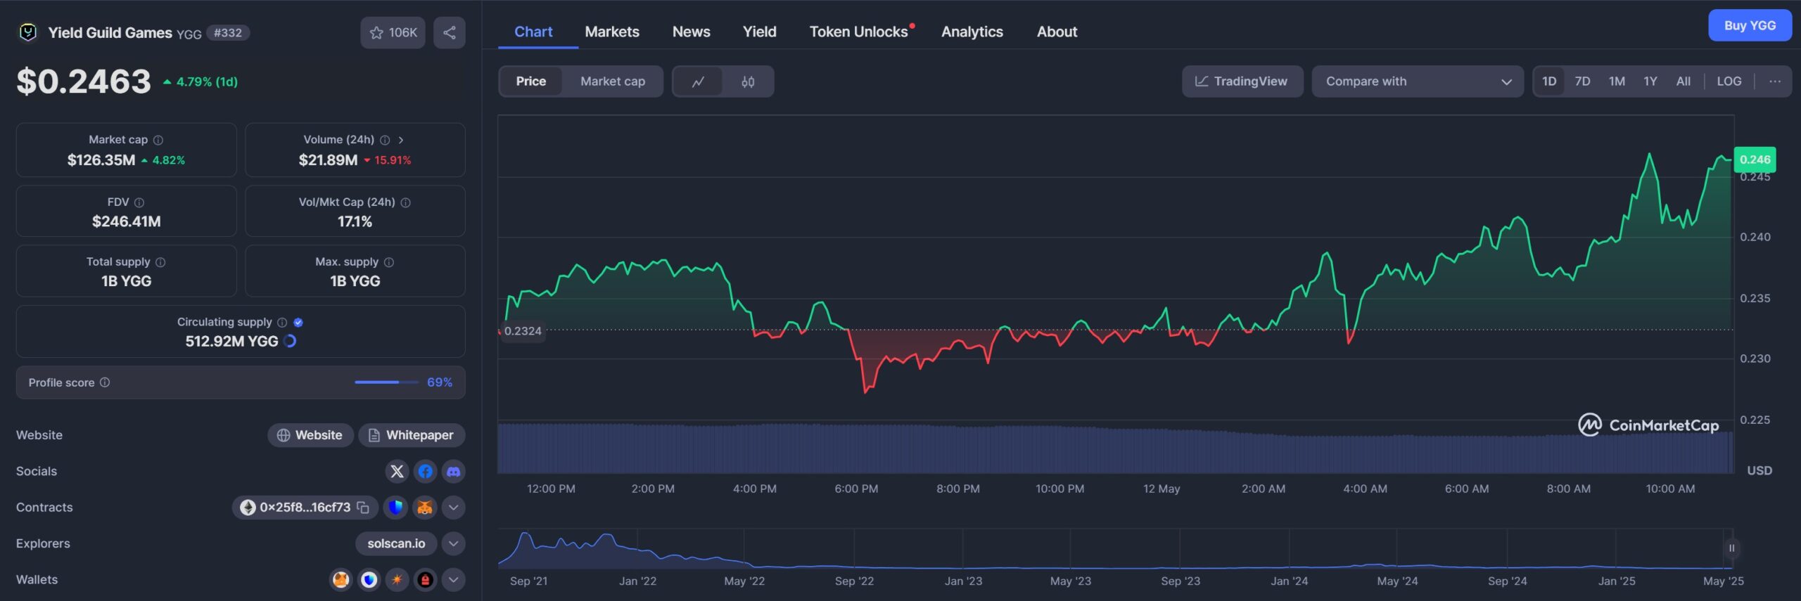Show Volume (24h) info tooltip icon
This screenshot has height=601, width=1801.
tap(385, 140)
